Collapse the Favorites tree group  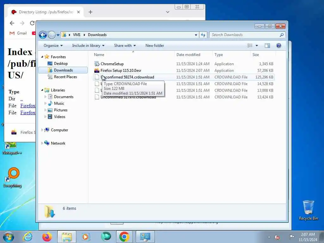(42, 57)
